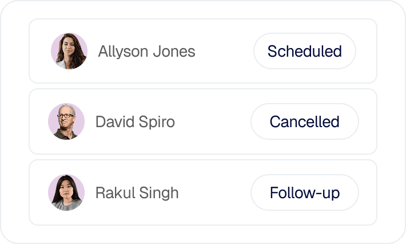Click the first avatar in the list

click(x=69, y=51)
